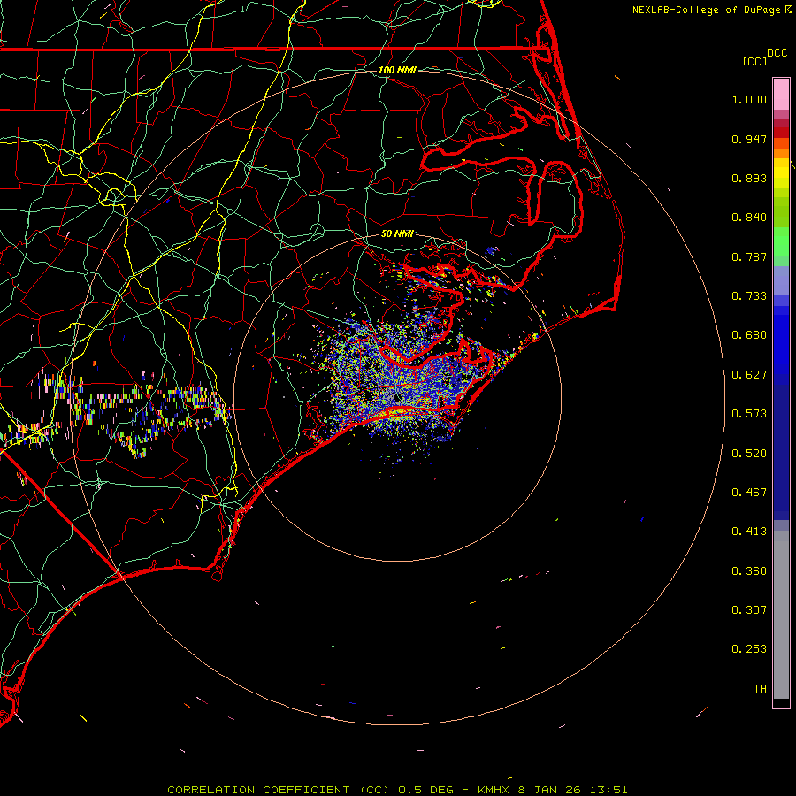
Task: Click the NEXLAB-College of DuPage credit text
Action: pos(706,10)
